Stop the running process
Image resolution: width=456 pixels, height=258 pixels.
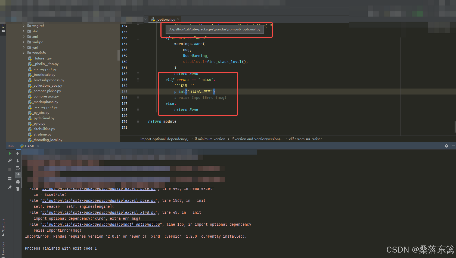(10, 169)
